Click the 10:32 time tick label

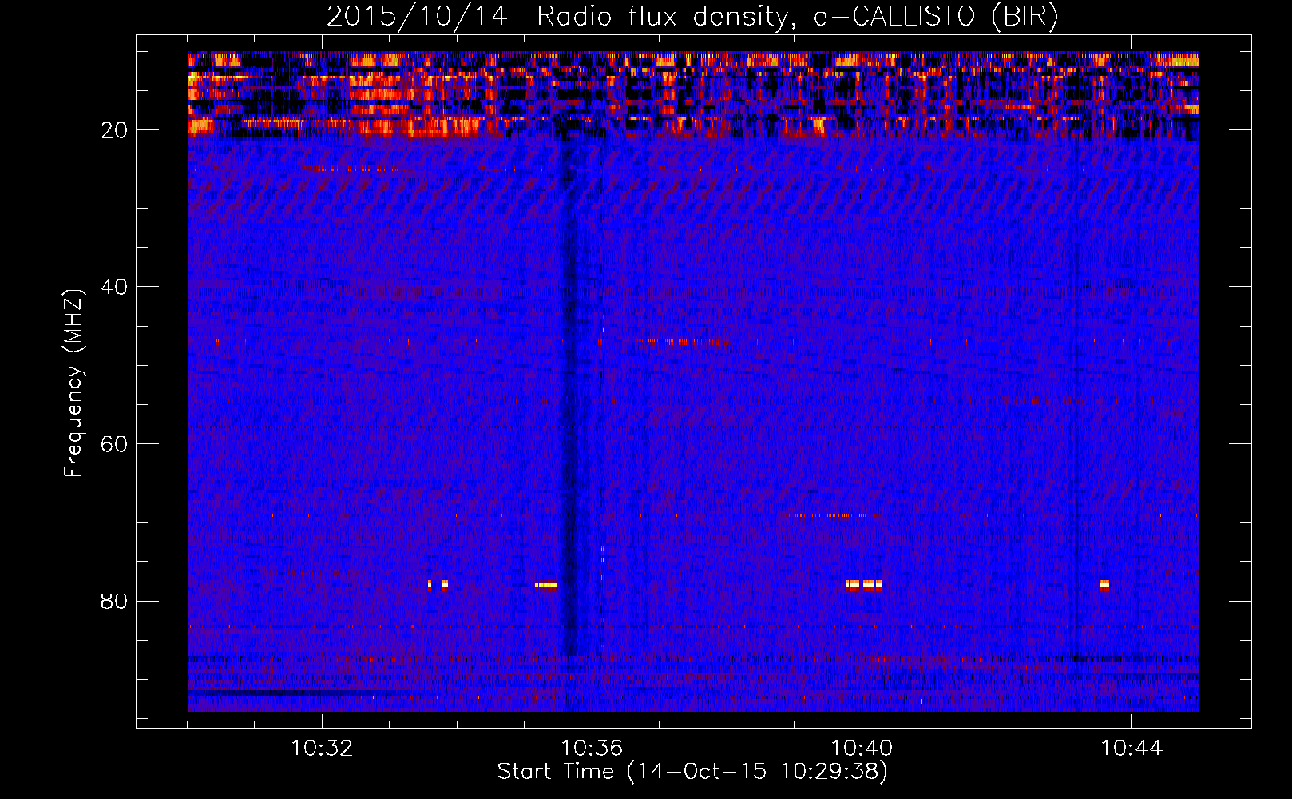click(x=322, y=749)
